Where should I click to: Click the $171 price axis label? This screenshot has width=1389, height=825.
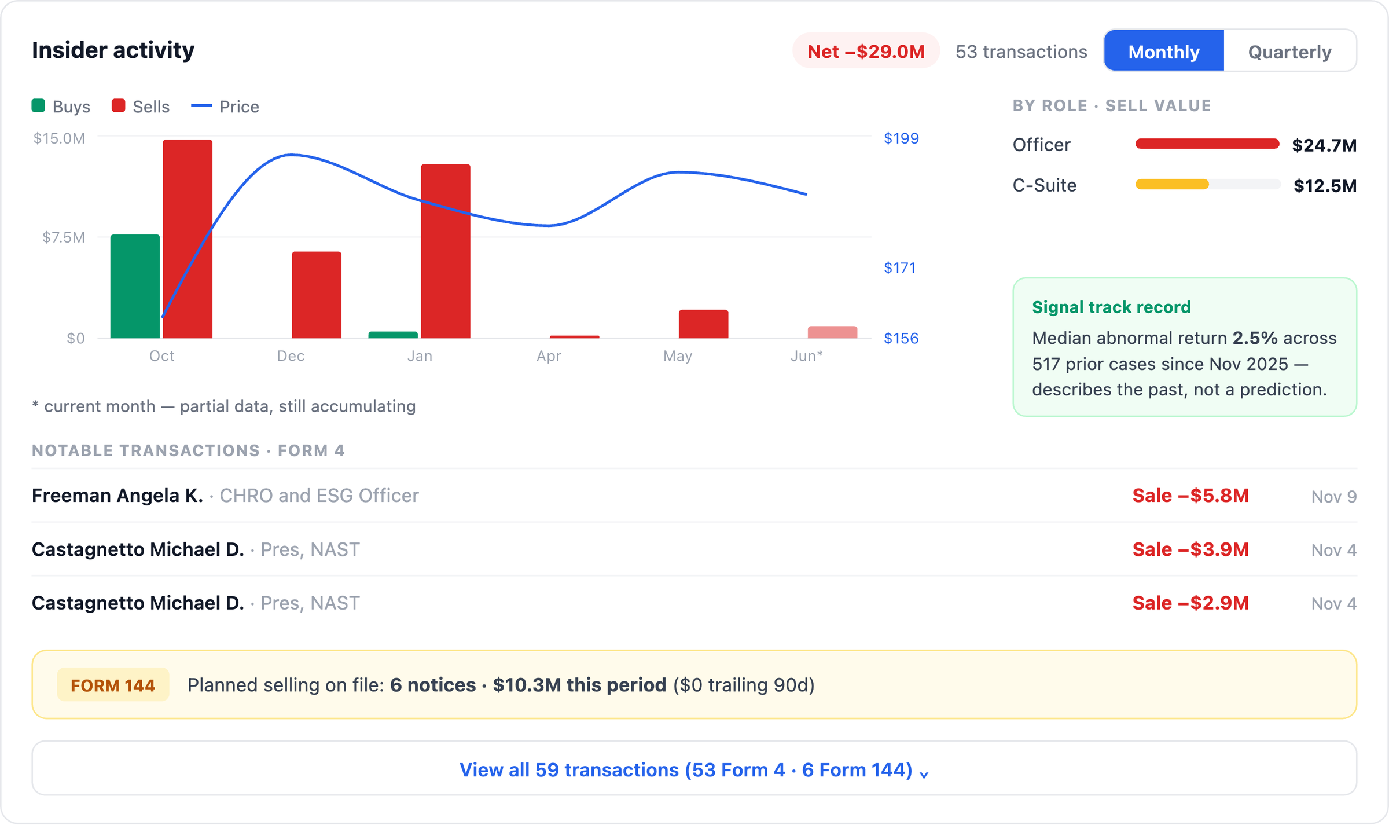(899, 267)
